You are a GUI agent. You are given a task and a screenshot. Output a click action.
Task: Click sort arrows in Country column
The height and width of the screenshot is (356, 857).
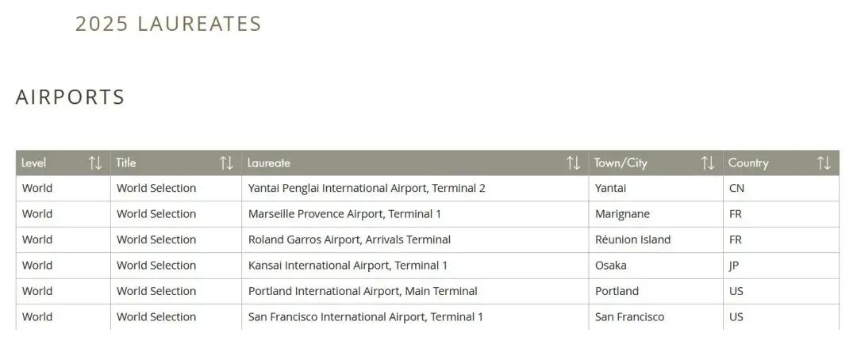(x=824, y=163)
